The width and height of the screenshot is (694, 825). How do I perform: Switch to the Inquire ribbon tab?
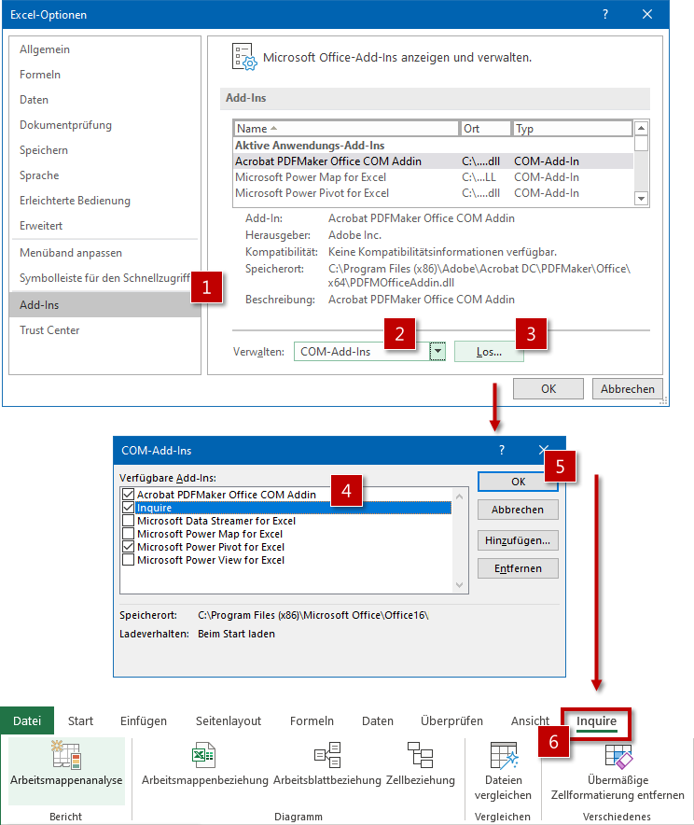pos(596,721)
